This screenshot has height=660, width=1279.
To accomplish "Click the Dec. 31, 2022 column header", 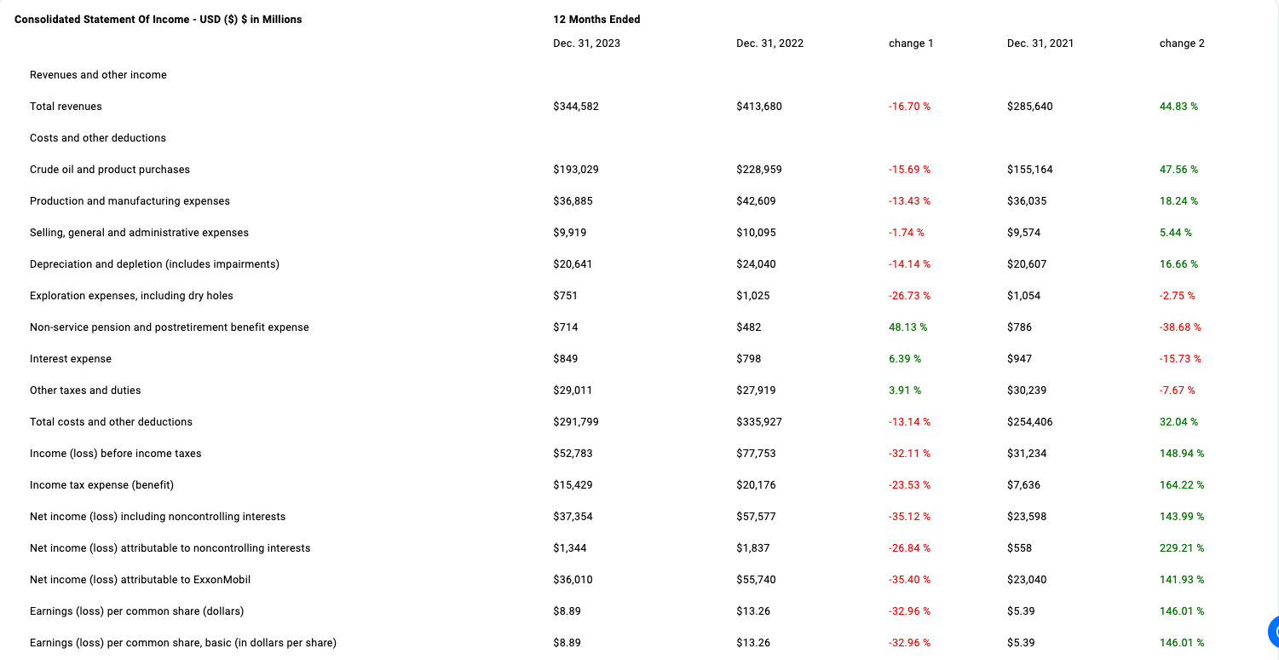I will pyautogui.click(x=769, y=43).
